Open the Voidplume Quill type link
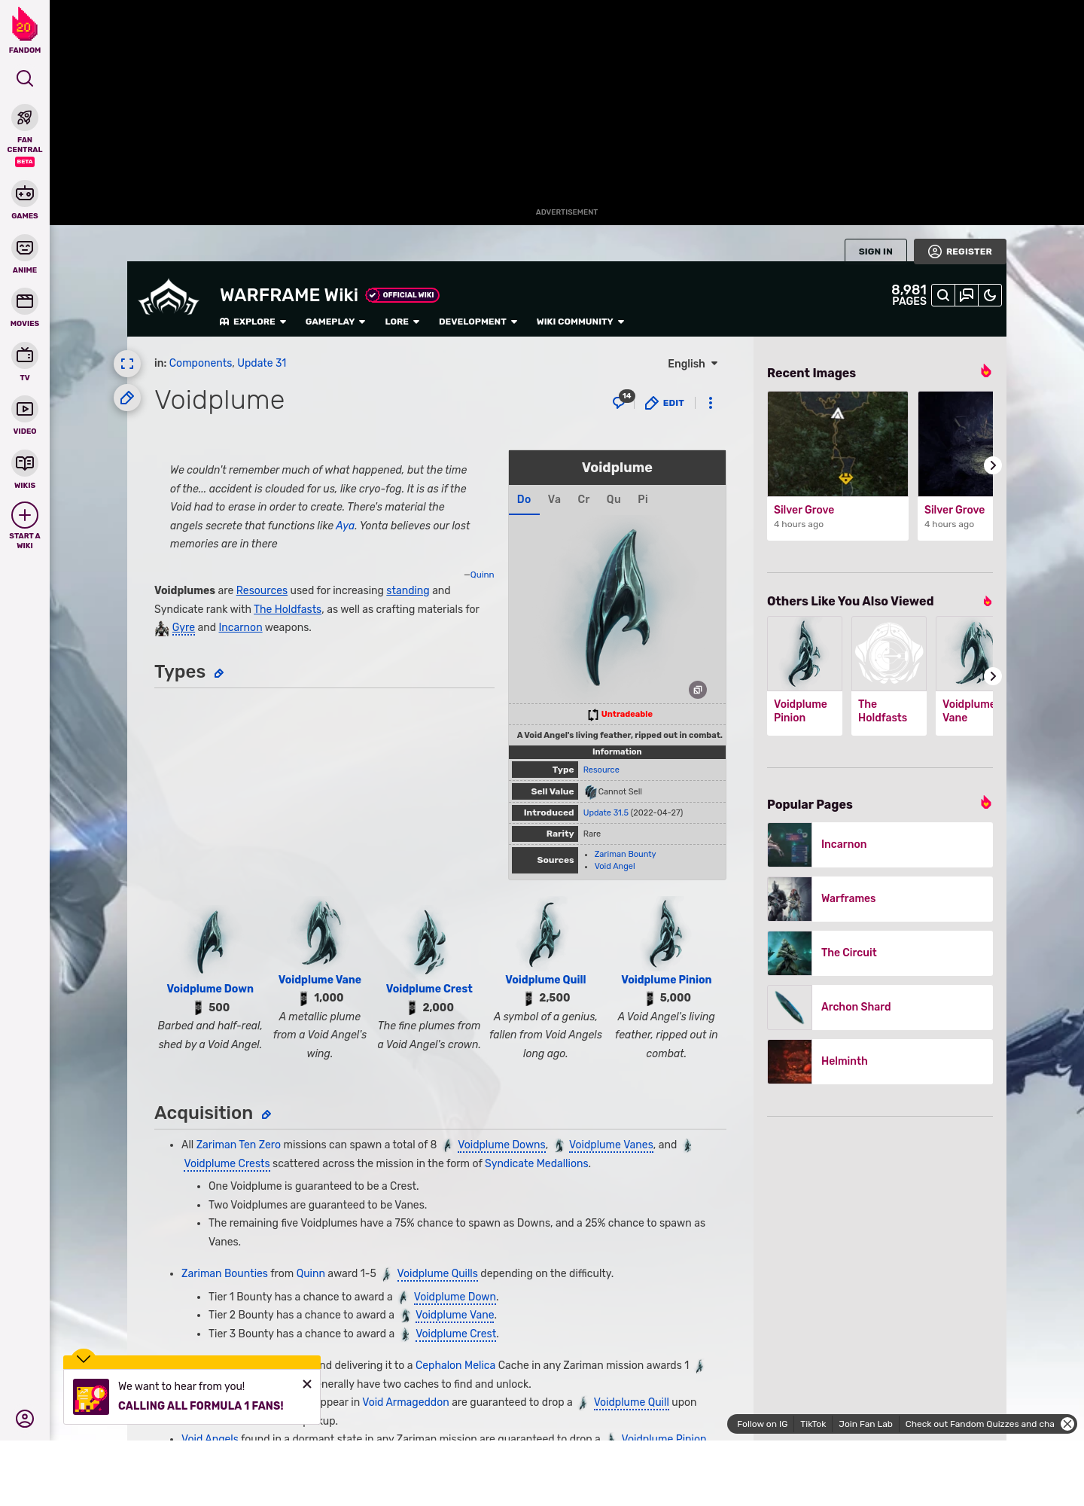The width and height of the screenshot is (1084, 1506). pyautogui.click(x=546, y=980)
